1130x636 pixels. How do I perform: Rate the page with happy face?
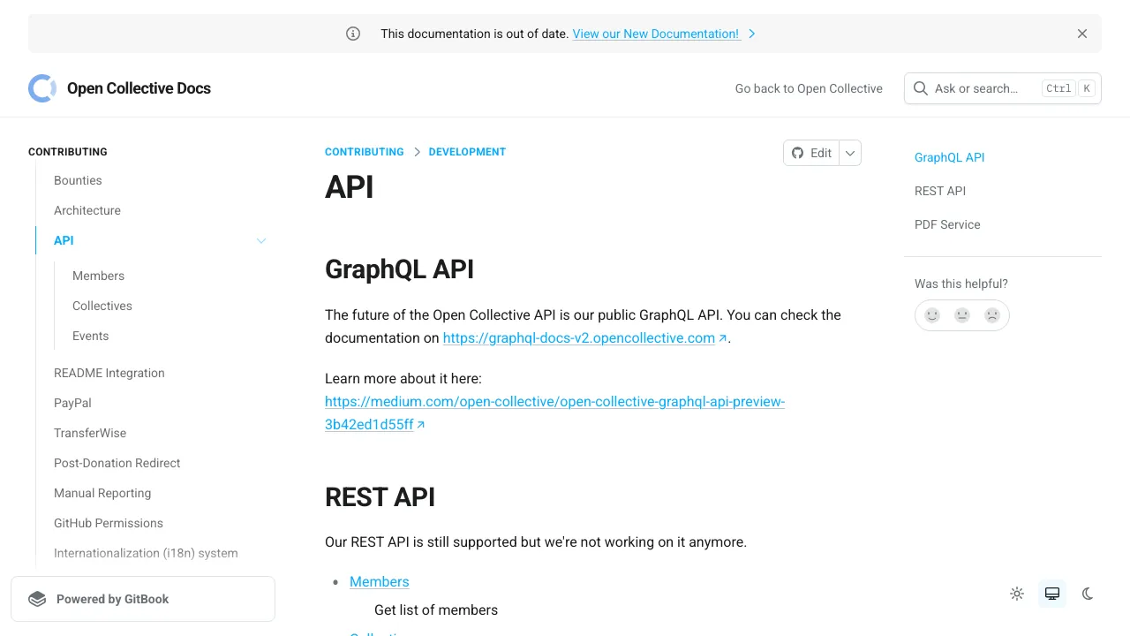(932, 315)
